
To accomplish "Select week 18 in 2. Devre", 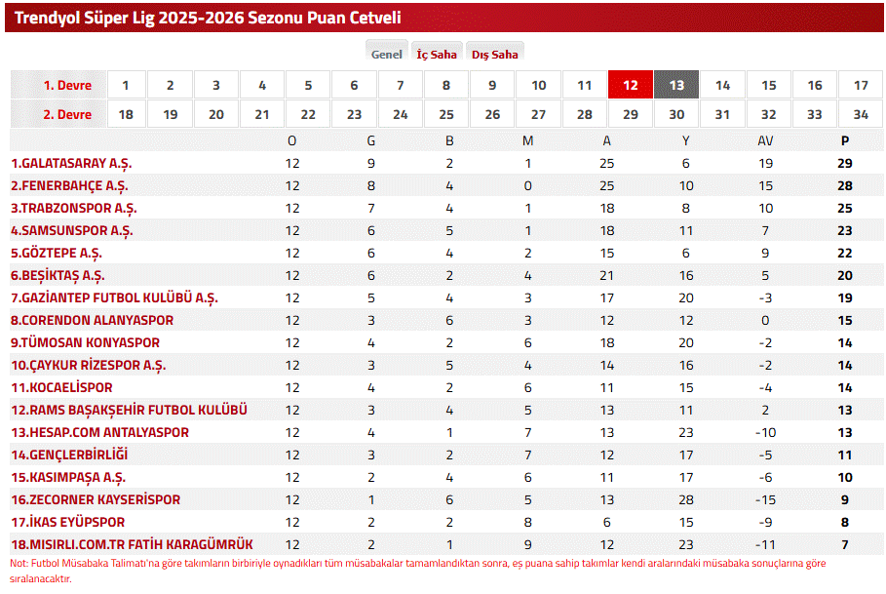I will (126, 114).
